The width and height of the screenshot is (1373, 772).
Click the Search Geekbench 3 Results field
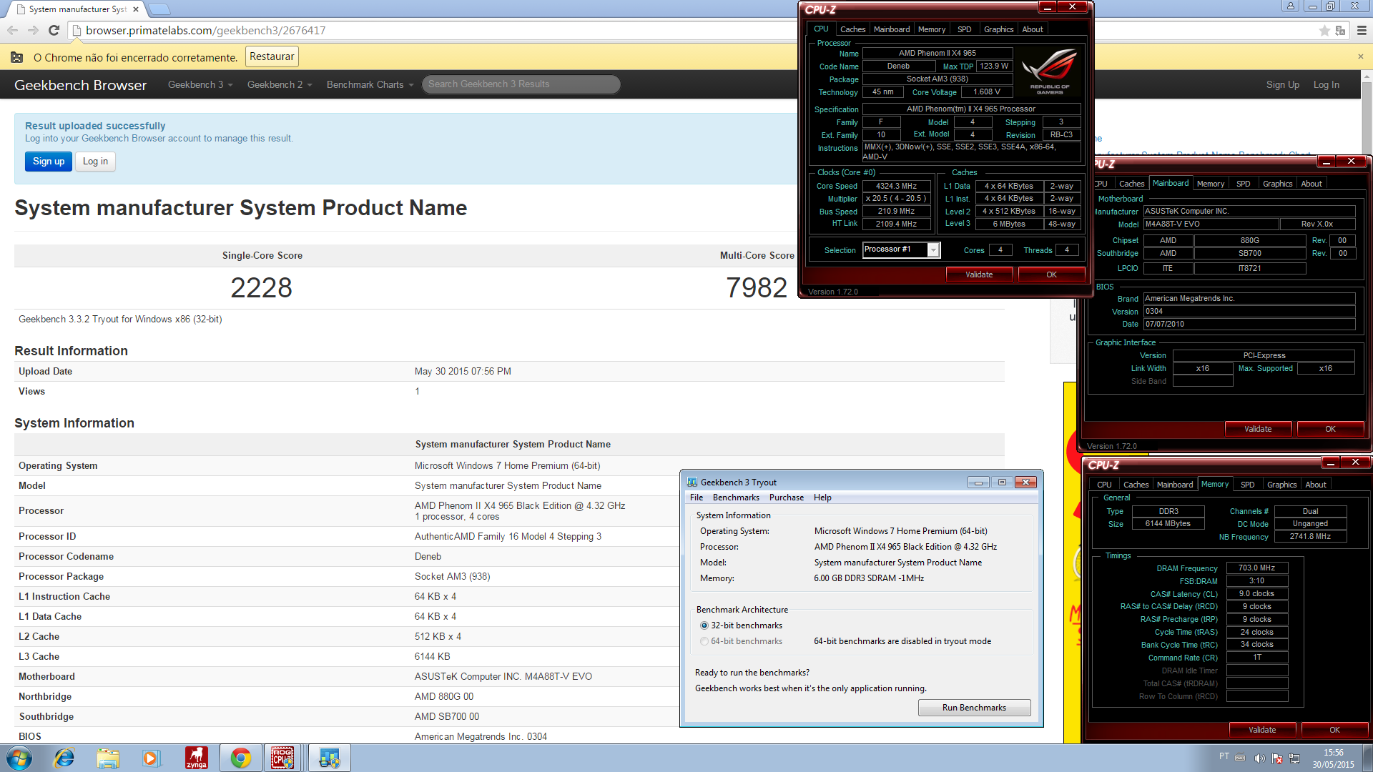521,84
